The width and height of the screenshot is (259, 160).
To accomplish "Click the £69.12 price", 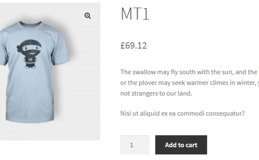I will pos(134,45).
